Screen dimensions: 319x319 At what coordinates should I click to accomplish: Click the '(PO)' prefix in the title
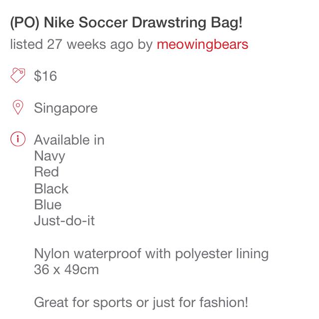point(24,22)
